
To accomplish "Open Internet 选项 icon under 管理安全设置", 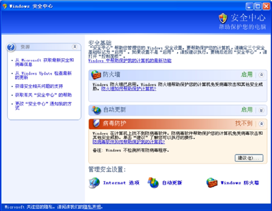I will tap(94, 183).
